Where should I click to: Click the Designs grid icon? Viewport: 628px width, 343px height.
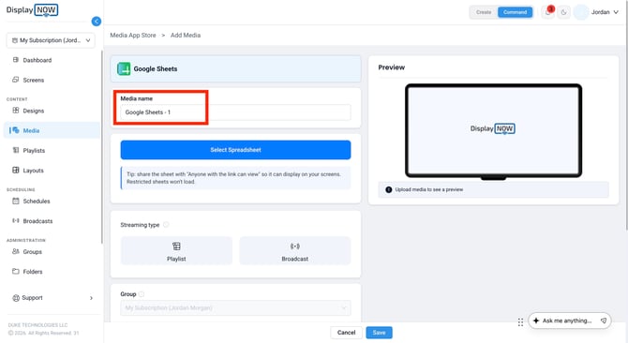point(16,111)
